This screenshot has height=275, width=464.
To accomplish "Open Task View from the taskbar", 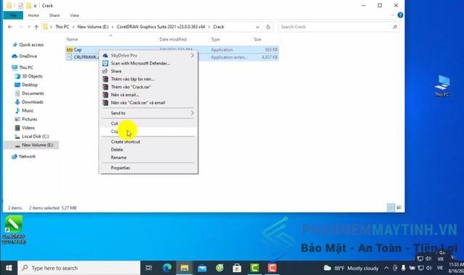I will point(149,268).
